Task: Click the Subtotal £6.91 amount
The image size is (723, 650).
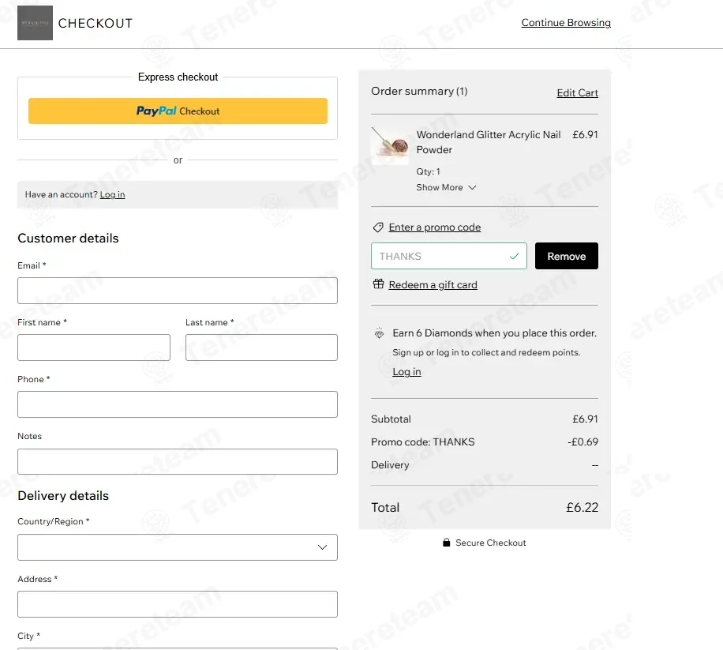Action: pyautogui.click(x=585, y=419)
